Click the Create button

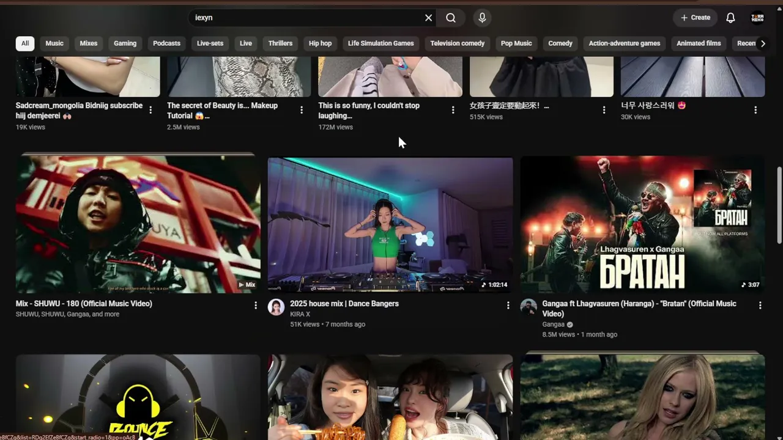(x=696, y=18)
